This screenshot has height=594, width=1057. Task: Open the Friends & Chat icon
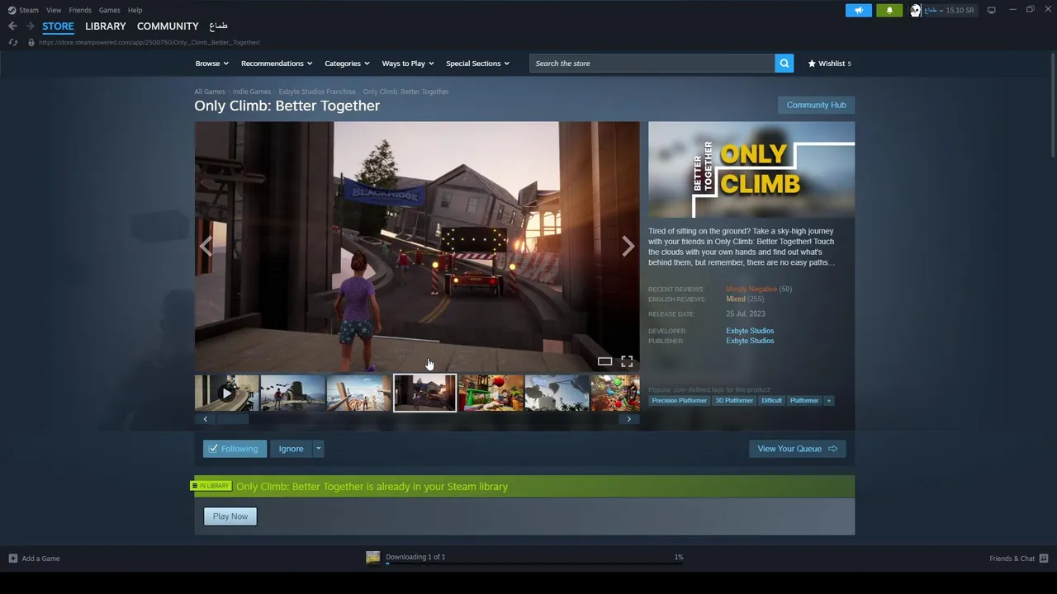(x=1044, y=559)
